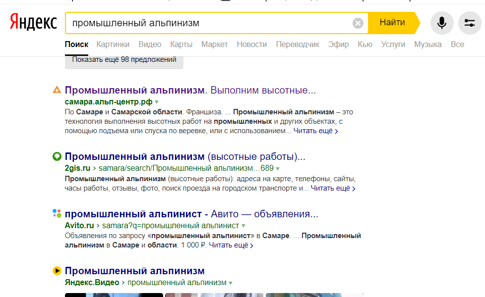
Task: Click snippet text Объявления по запросу
Action: point(105,236)
